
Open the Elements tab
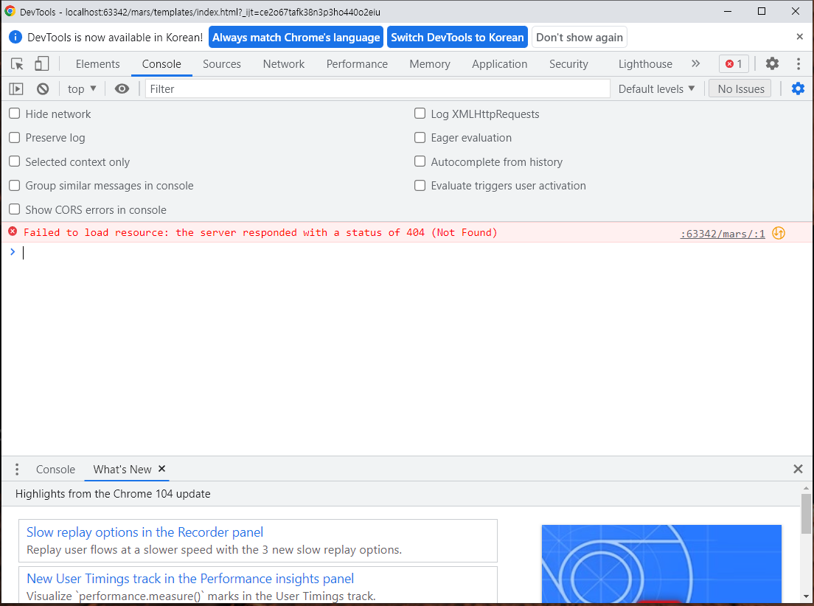pos(97,64)
